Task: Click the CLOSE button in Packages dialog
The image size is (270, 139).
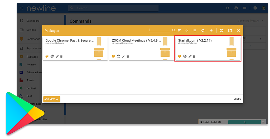Action: [237, 99]
